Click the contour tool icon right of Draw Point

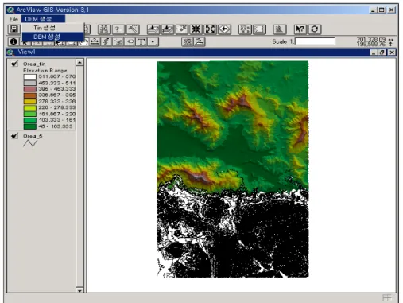coord(188,41)
